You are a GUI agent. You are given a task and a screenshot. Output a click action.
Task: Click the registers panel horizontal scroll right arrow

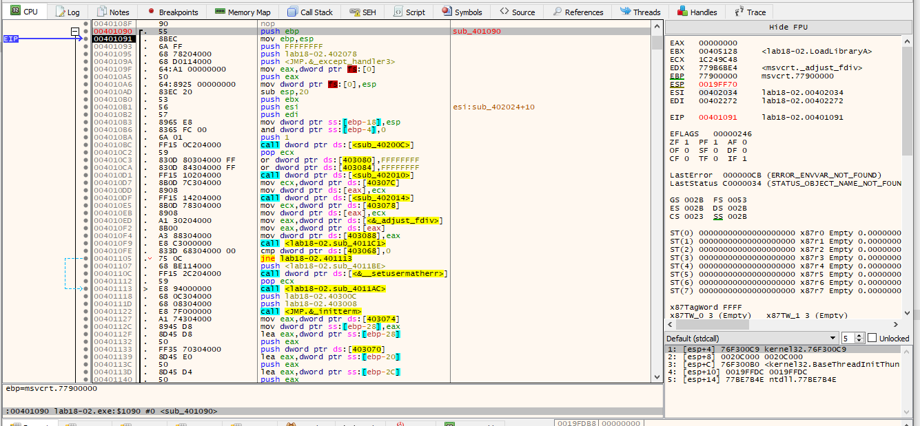coord(896,325)
